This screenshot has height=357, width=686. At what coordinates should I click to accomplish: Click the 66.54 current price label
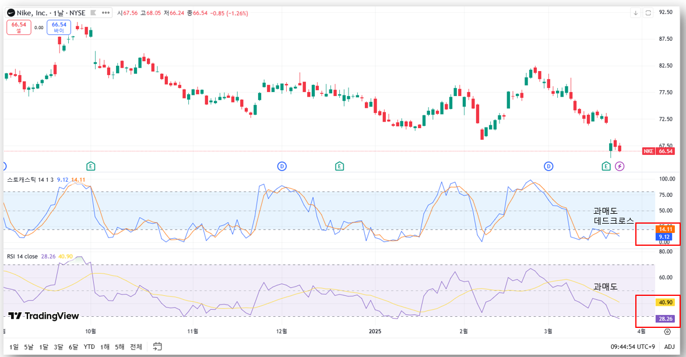(x=666, y=151)
